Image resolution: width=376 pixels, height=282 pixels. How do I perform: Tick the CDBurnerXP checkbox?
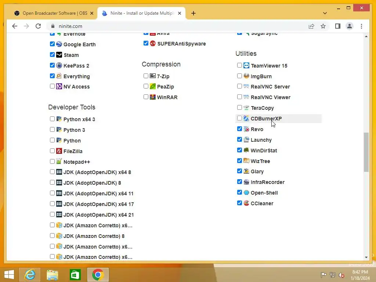point(239,118)
